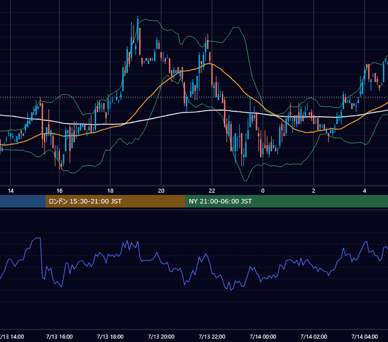Click the '7/14 04:00' date label
388x342 pixels.
365,336
